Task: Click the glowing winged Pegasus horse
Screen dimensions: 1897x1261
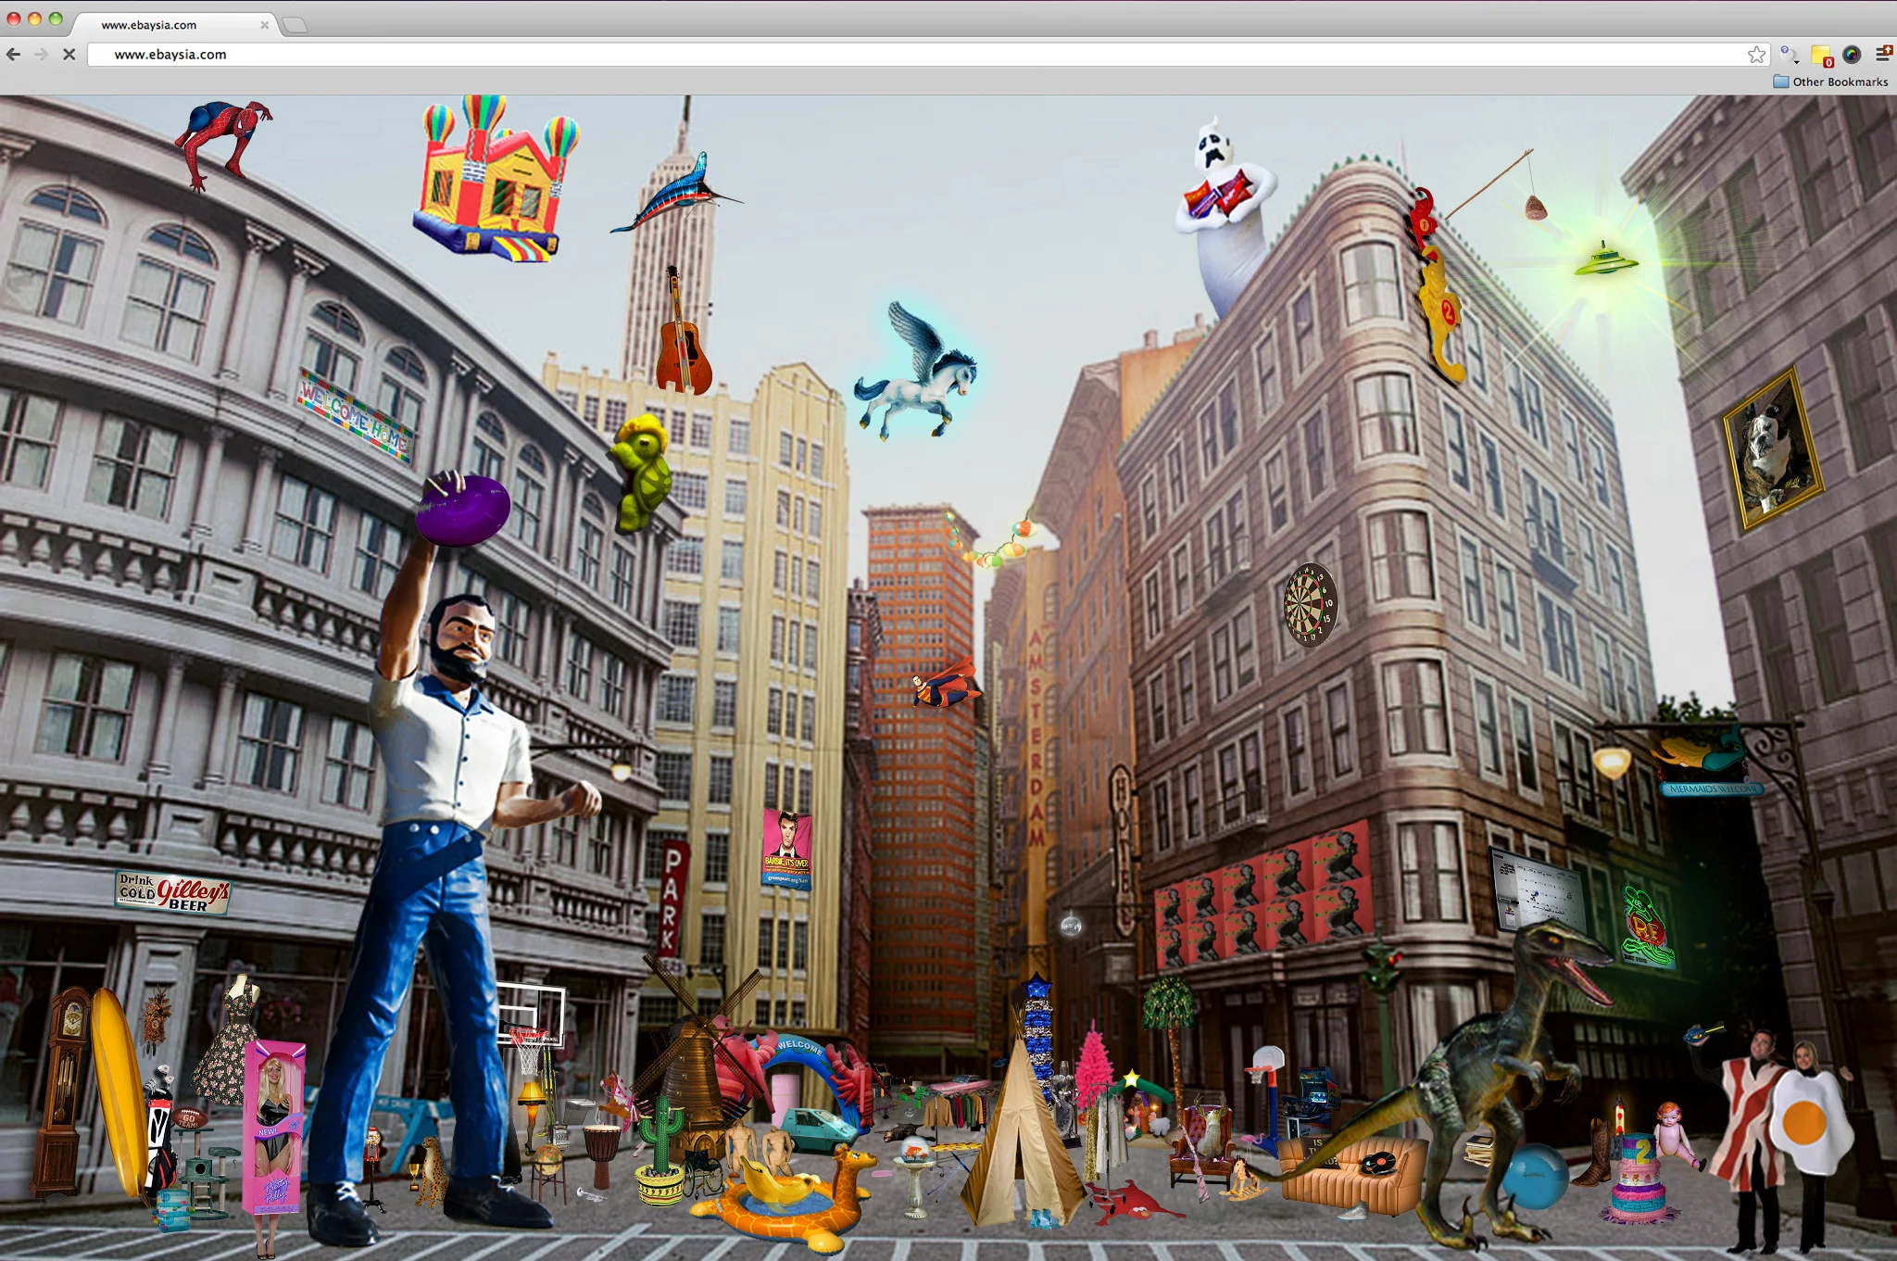Action: [917, 372]
